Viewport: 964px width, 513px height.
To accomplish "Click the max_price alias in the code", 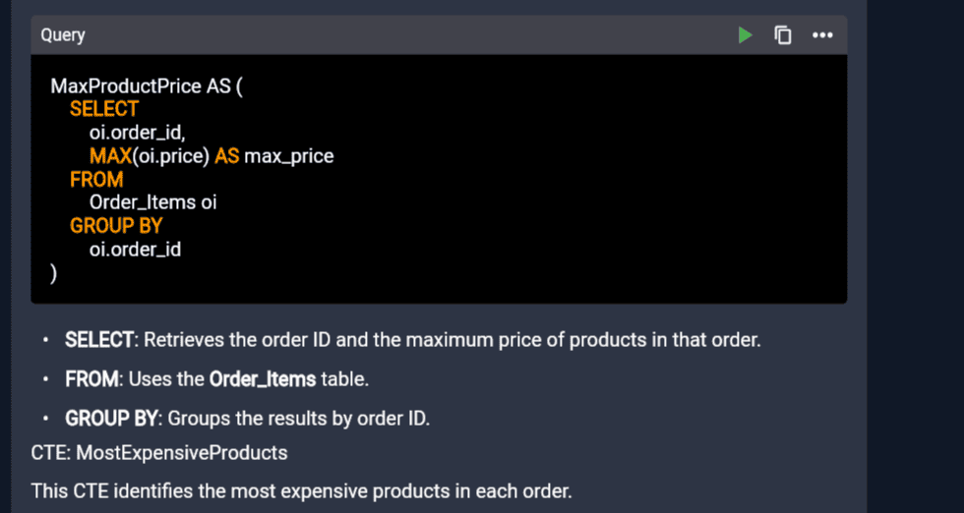I will [289, 156].
